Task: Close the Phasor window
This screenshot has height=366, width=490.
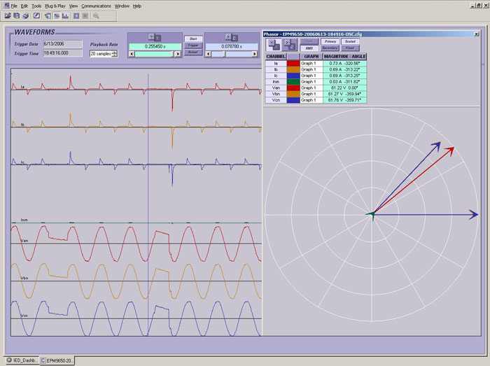Action: click(x=476, y=34)
